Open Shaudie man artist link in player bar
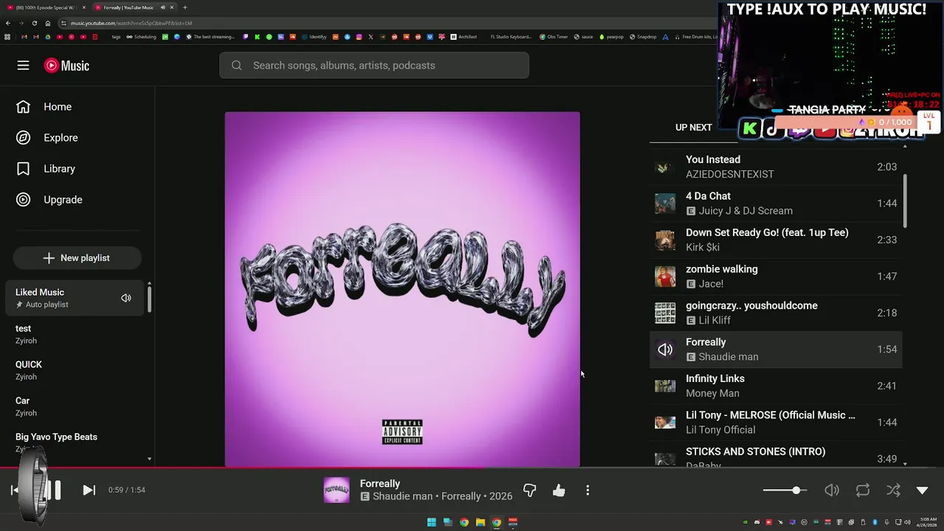The height and width of the screenshot is (531, 944). 403,497
